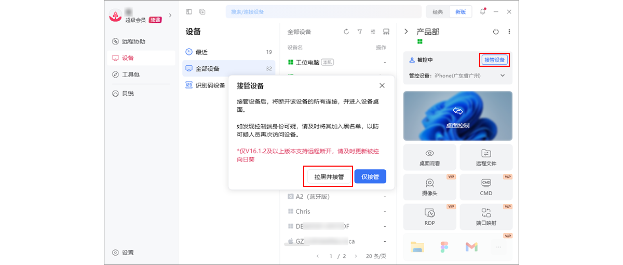This screenshot has height=265, width=623.
Task: Click the folder app shortcut icon
Action: (x=417, y=247)
